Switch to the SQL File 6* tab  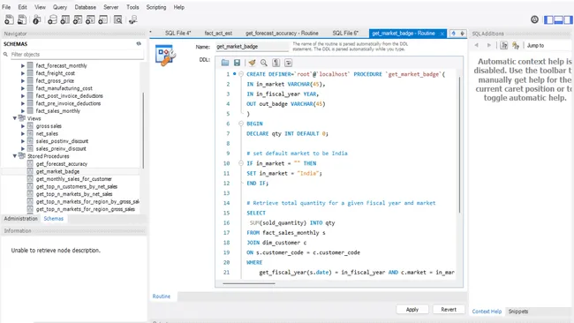click(x=345, y=34)
